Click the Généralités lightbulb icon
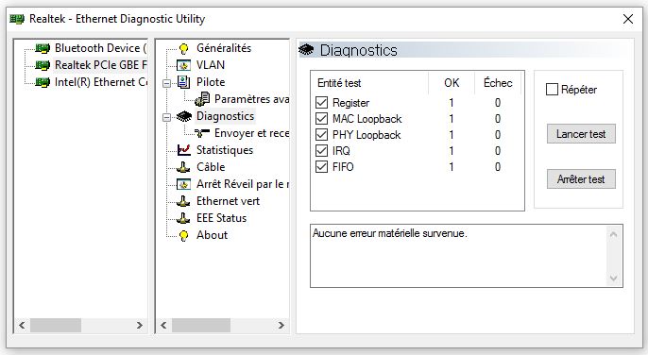 [183, 49]
